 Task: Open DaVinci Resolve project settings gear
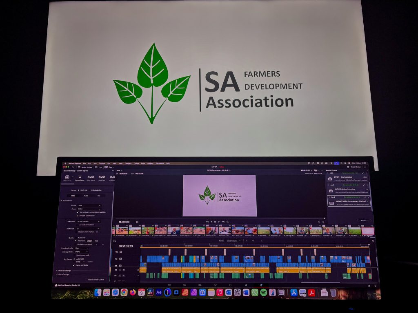pos(375,285)
